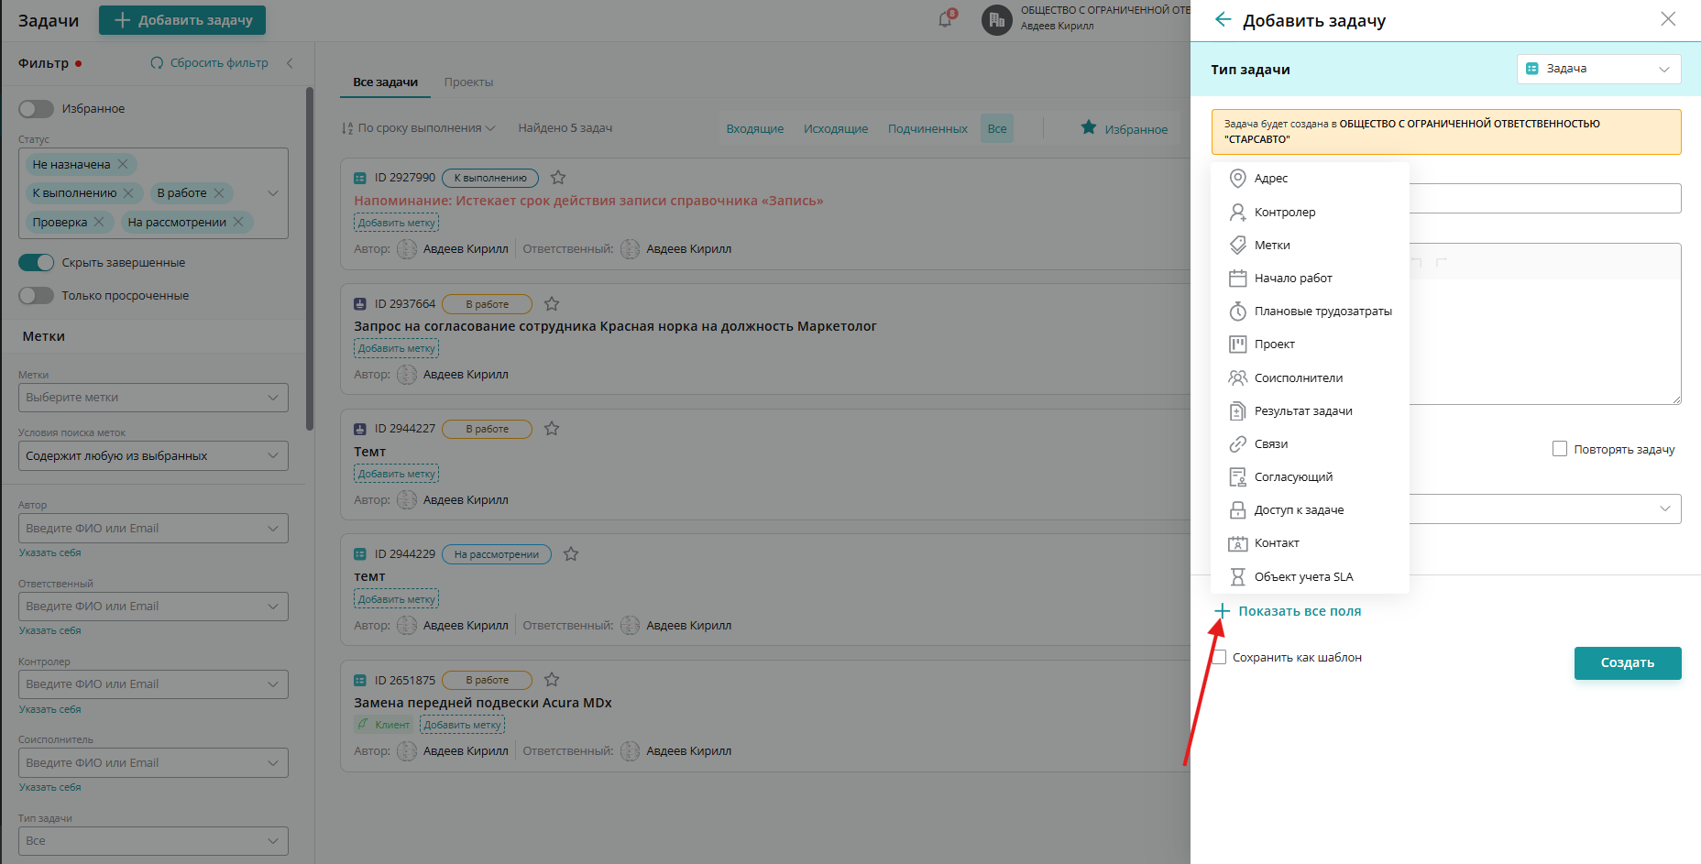
Task: Open the Автор filter dropdown
Action: [153, 529]
